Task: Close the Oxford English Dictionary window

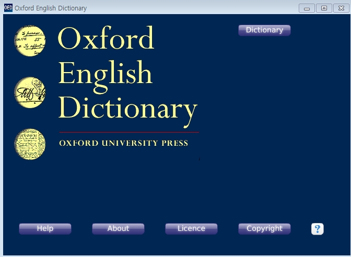Action: pos(341,8)
